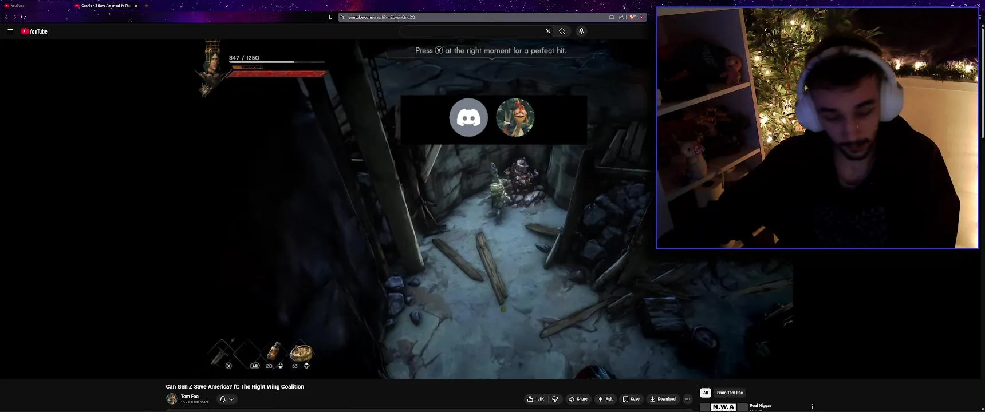
Task: Share the video
Action: click(578, 399)
